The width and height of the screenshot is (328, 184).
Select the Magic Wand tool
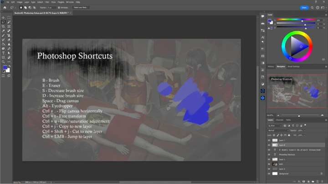(9, 22)
